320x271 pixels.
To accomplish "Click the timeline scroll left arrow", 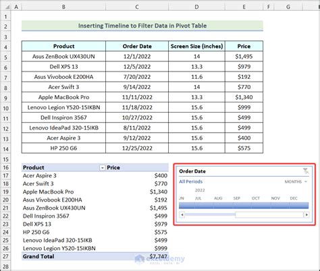I will pyautogui.click(x=182, y=215).
